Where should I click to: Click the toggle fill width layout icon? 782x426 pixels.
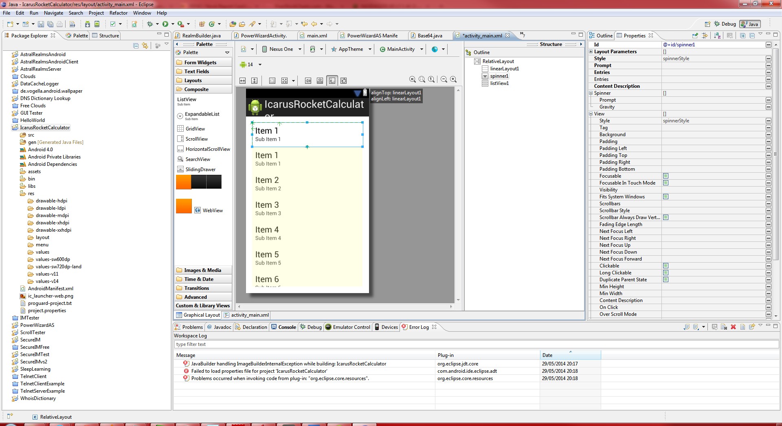243,80
